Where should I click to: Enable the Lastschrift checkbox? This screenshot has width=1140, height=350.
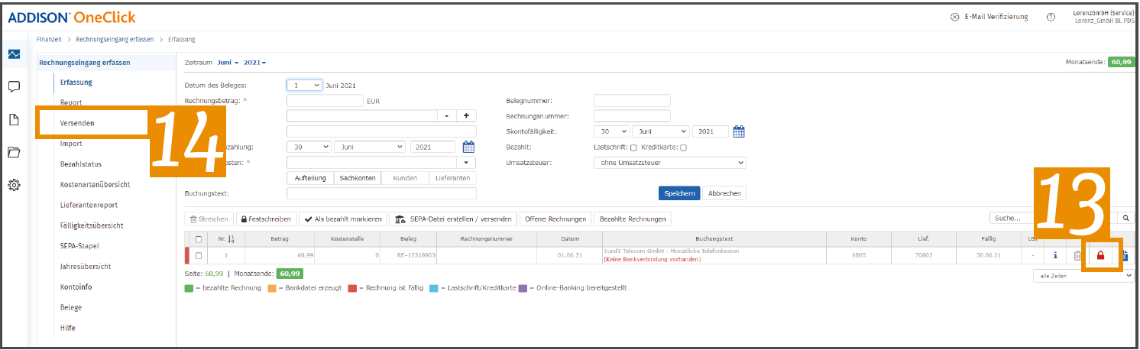(633, 147)
